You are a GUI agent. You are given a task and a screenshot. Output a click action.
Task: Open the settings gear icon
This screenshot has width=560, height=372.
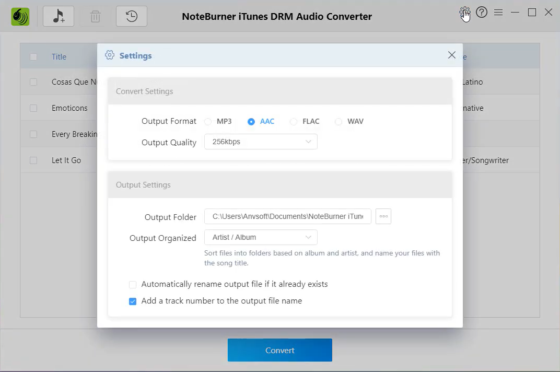pyautogui.click(x=464, y=12)
